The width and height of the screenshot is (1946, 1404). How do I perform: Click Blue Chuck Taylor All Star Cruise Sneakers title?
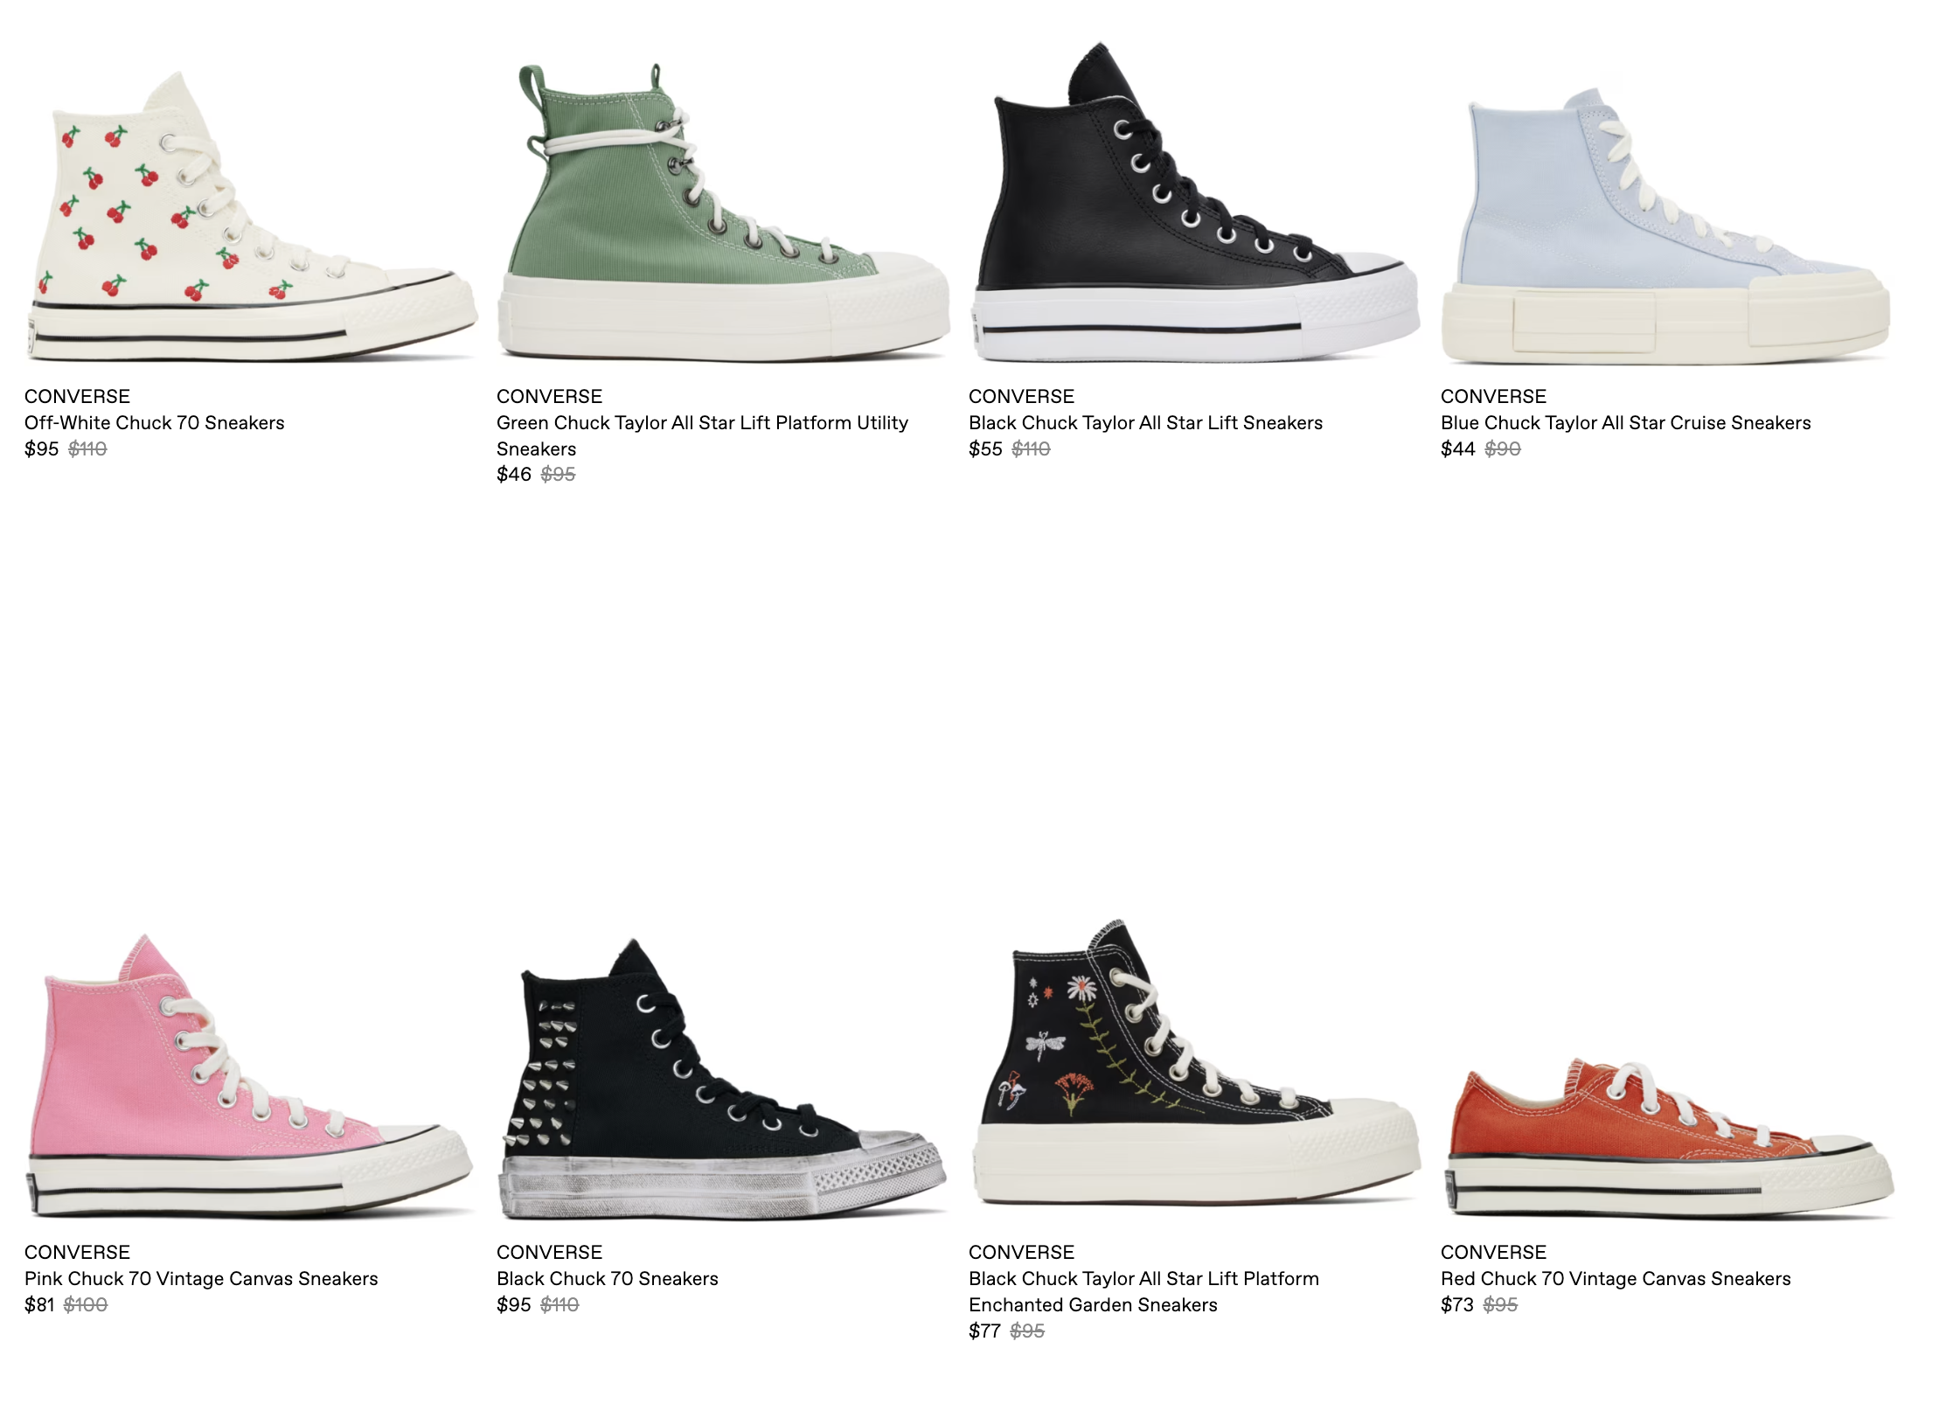pyautogui.click(x=1626, y=423)
